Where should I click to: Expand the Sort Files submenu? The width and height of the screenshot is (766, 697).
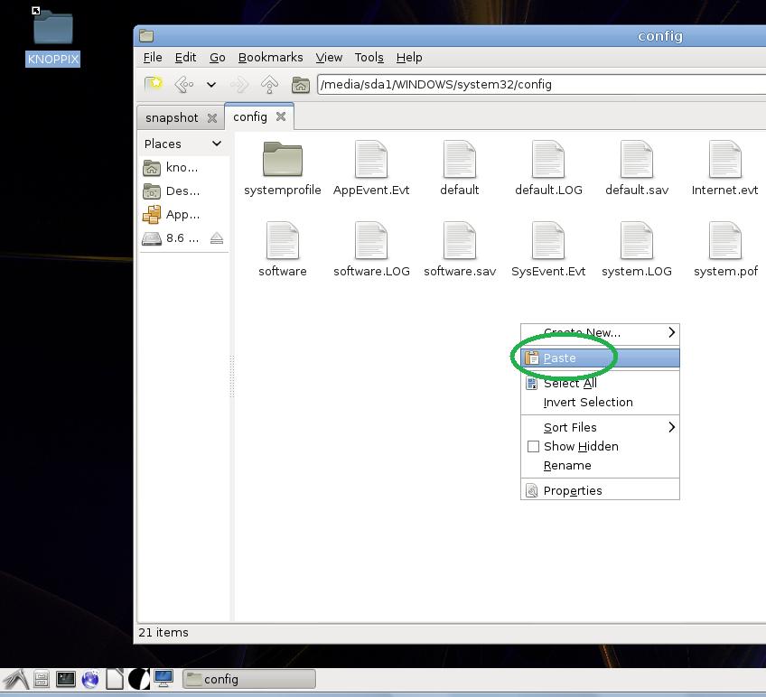[x=600, y=427]
